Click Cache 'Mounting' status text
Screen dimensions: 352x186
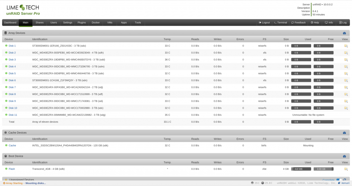pyautogui.click(x=308, y=146)
